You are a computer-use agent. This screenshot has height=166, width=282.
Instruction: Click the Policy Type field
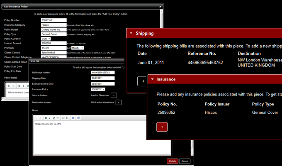[x=54, y=34]
